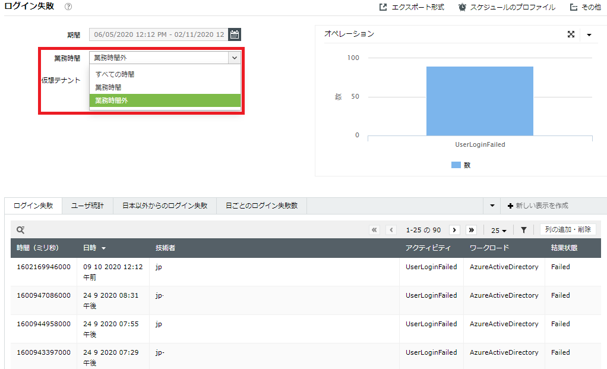The width and height of the screenshot is (607, 369).
Task: Click 新しい表示を作成 to create view
Action: pyautogui.click(x=538, y=206)
